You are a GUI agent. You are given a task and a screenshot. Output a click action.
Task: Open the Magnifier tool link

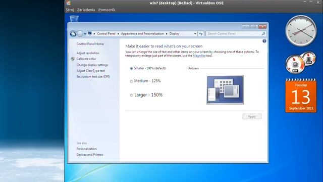click(x=199, y=56)
